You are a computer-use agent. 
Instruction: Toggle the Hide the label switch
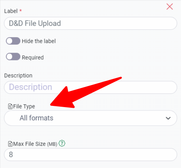click(13, 41)
